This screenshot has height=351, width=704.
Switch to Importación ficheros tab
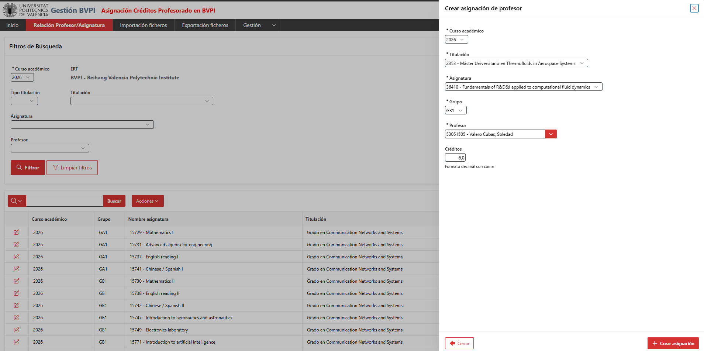(x=143, y=25)
